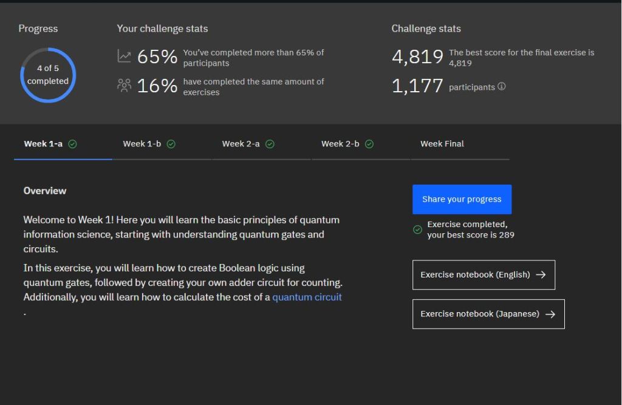Click the arrow on the Japanese notebook button
Screen dimensions: 622x405
(550, 314)
